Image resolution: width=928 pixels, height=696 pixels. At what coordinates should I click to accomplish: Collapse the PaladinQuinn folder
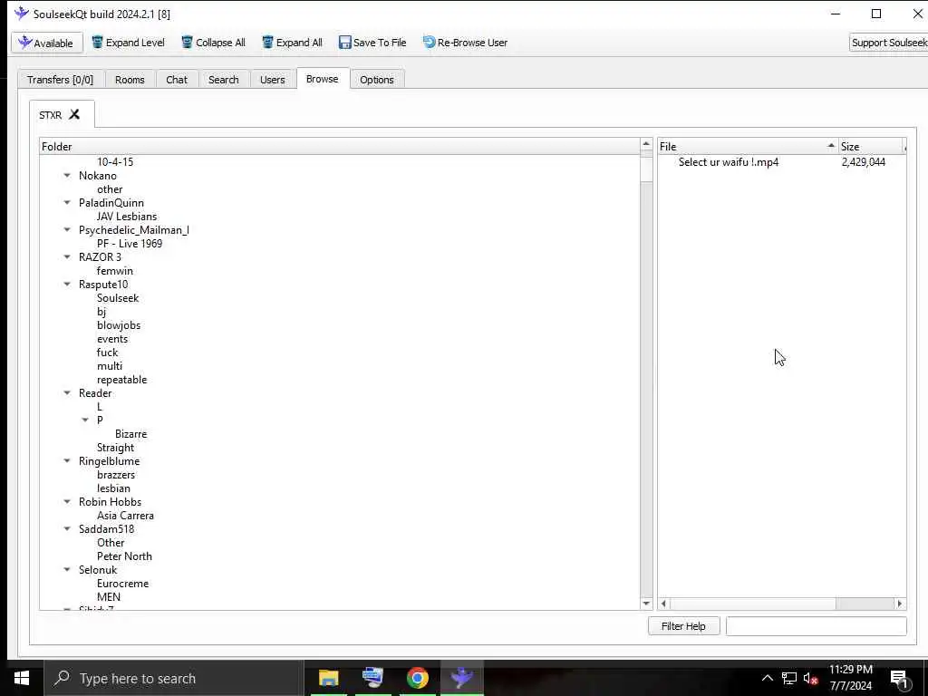(67, 203)
